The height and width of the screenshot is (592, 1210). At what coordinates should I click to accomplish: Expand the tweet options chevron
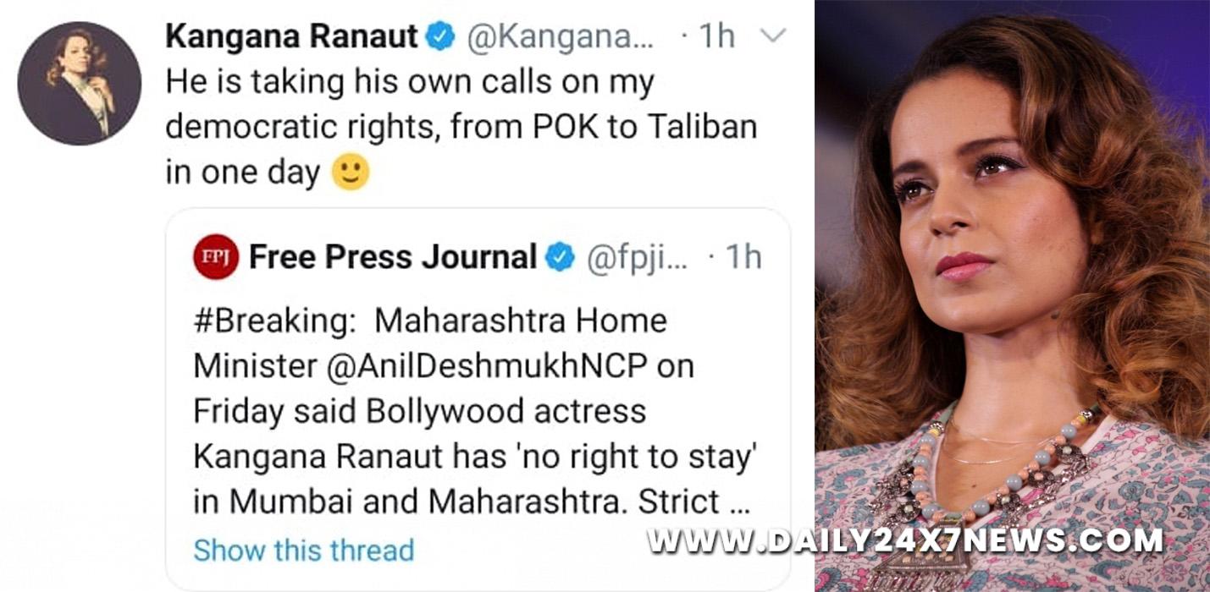pos(774,36)
